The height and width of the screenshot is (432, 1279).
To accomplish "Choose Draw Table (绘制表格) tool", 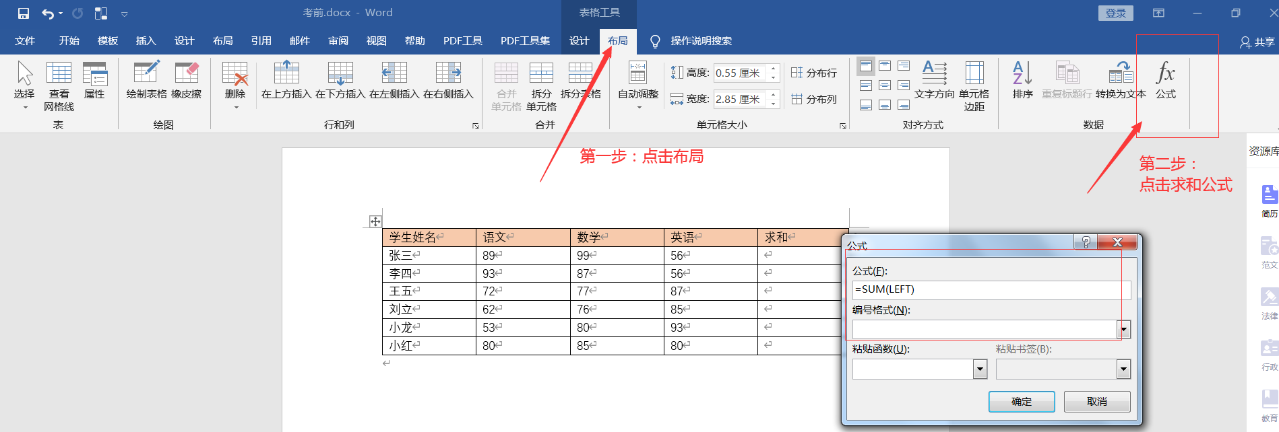I will click(x=146, y=80).
